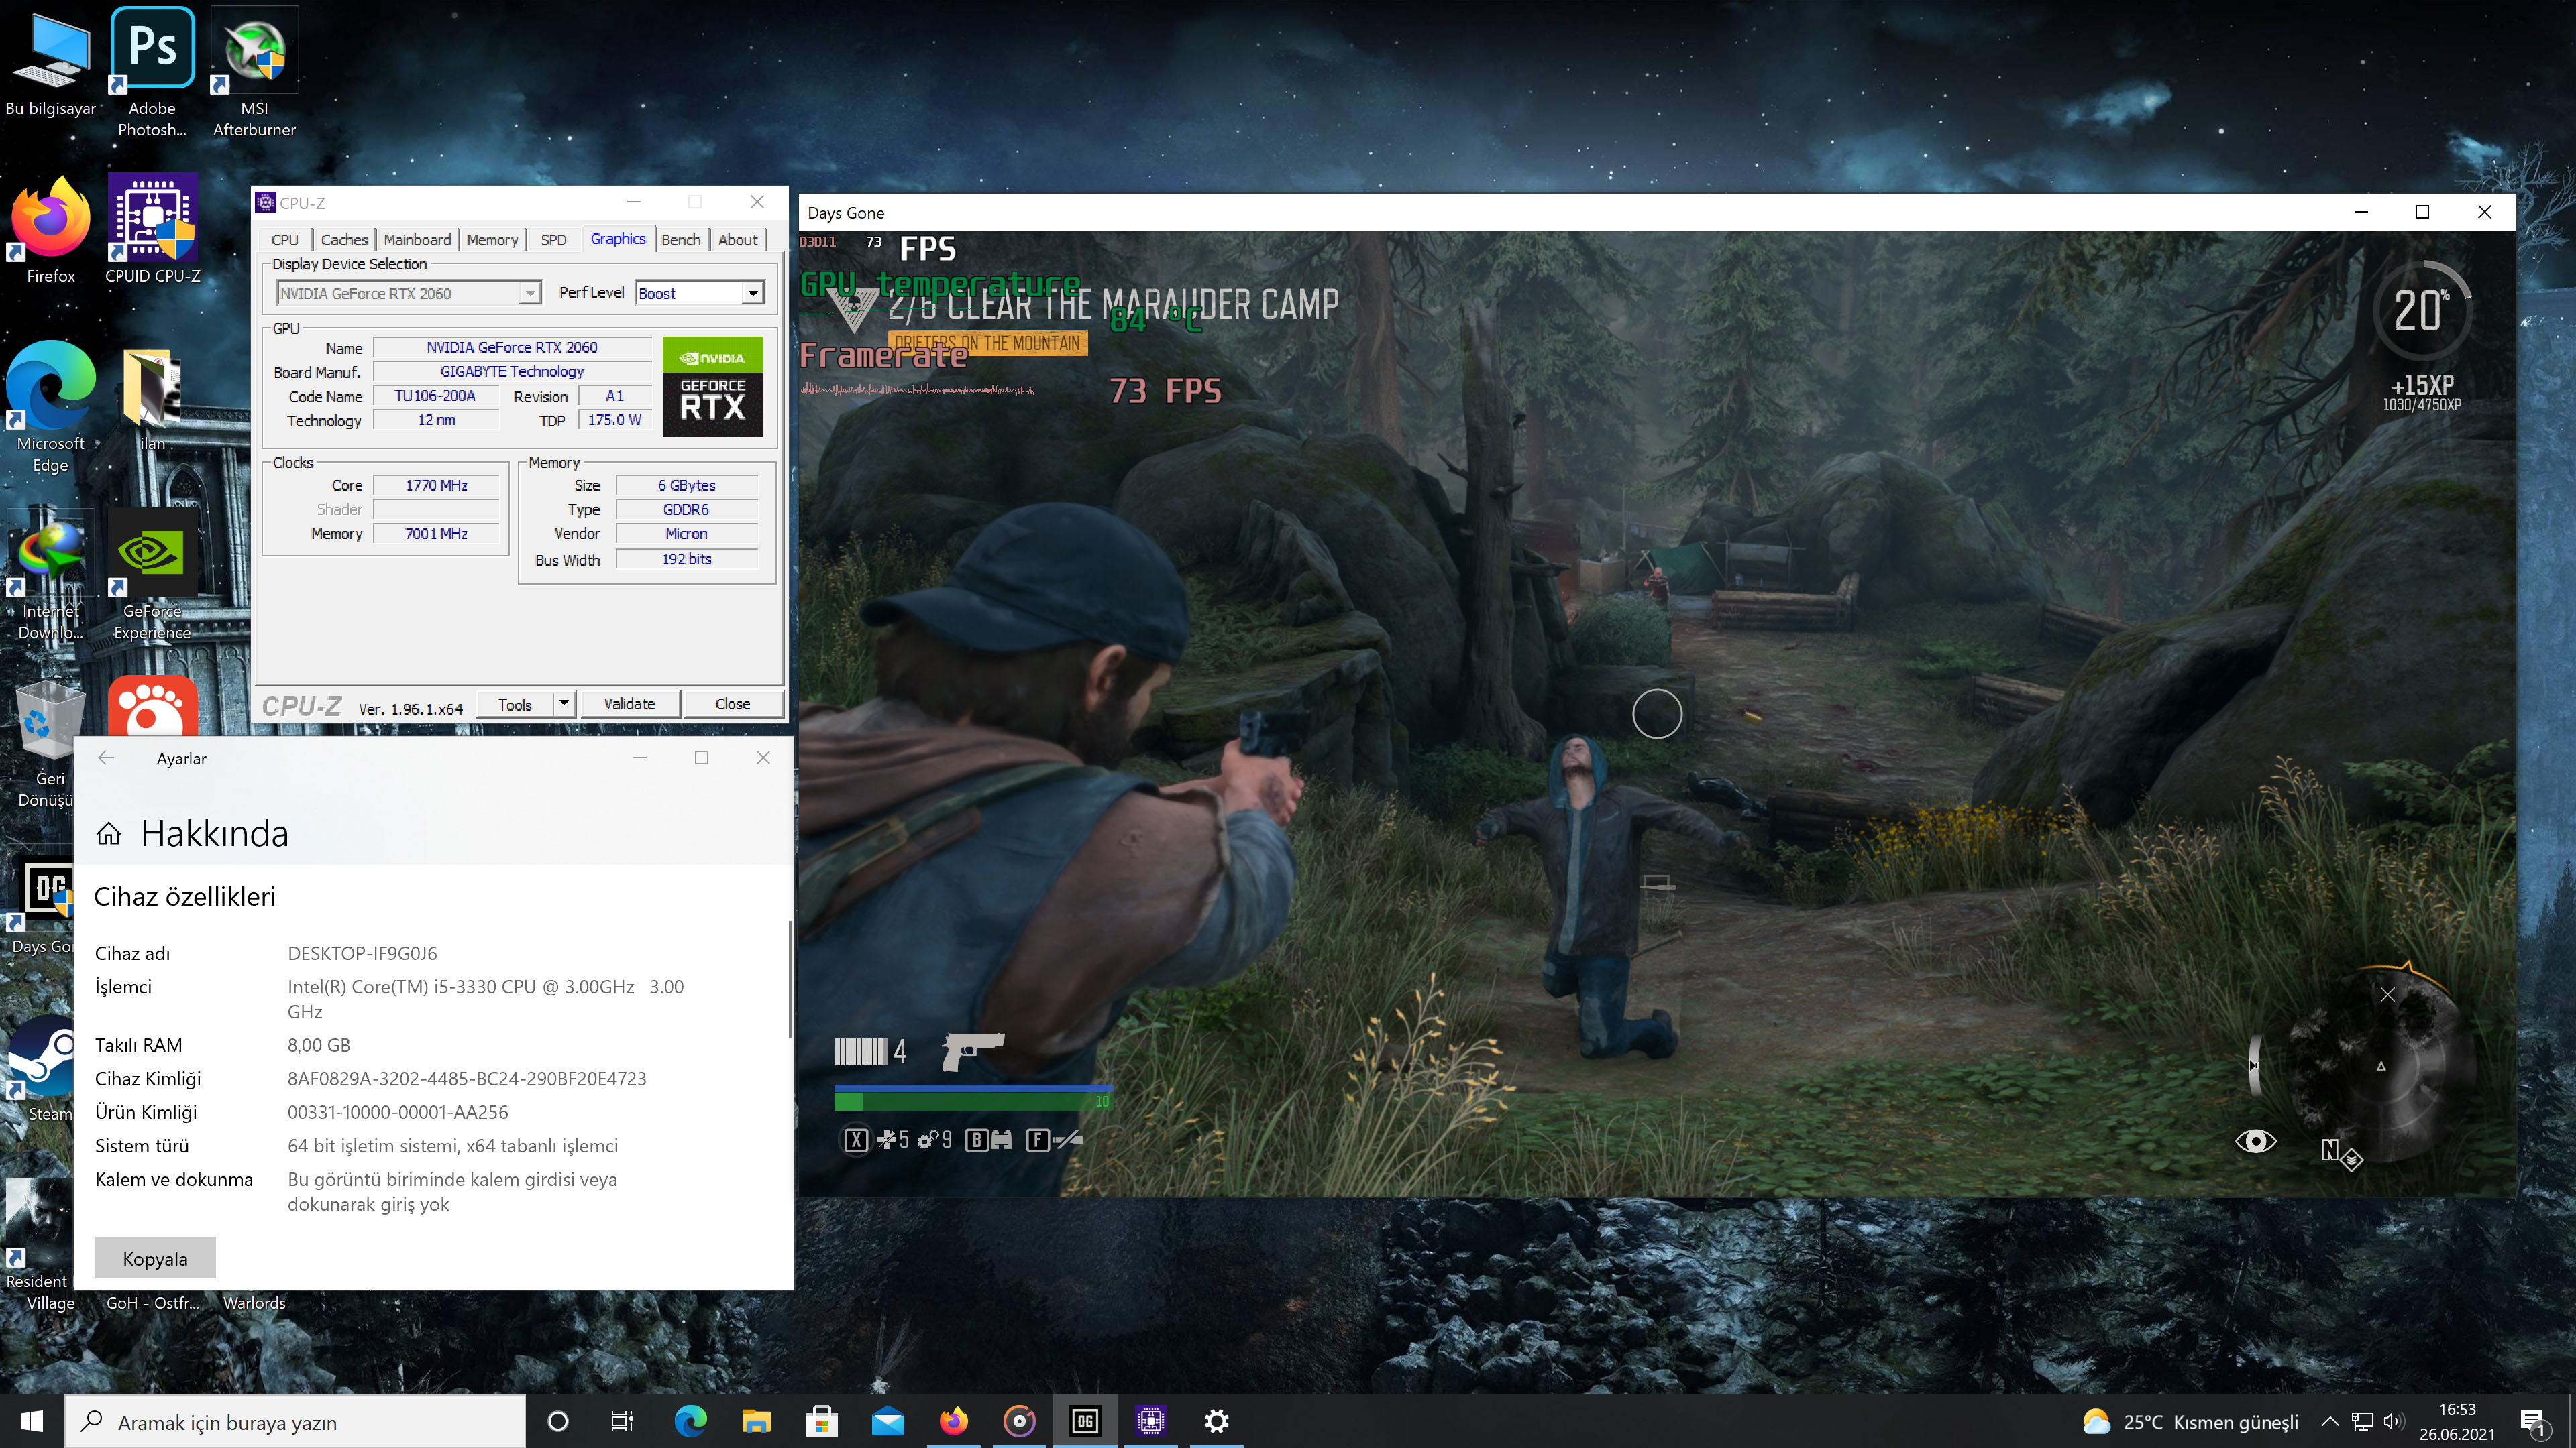This screenshot has width=2576, height=1448.
Task: Click the taskbar search box
Action: pos(295,1421)
